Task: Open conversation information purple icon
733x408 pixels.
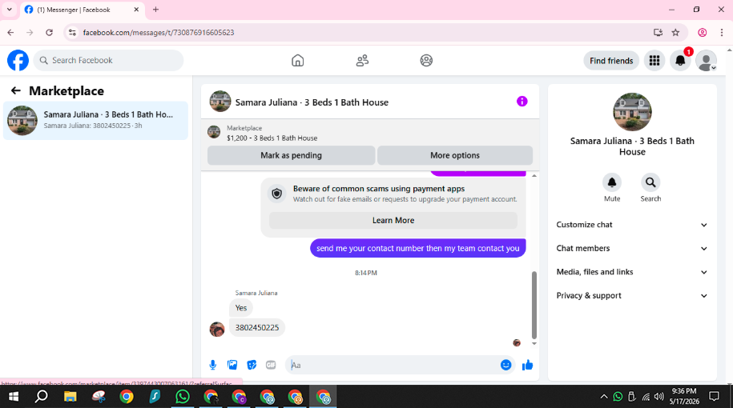Action: tap(522, 102)
